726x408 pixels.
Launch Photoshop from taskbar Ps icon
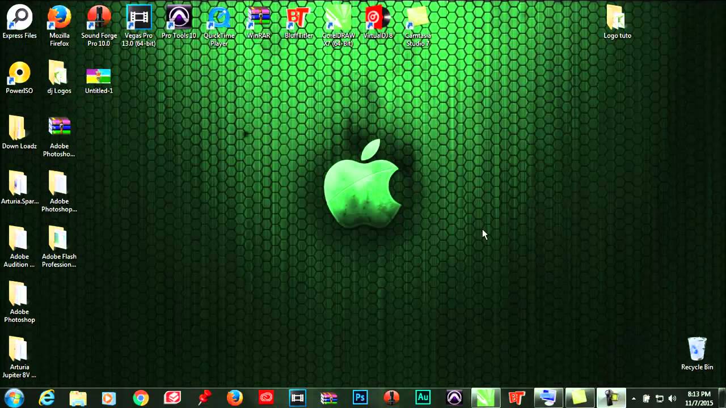[x=360, y=398]
